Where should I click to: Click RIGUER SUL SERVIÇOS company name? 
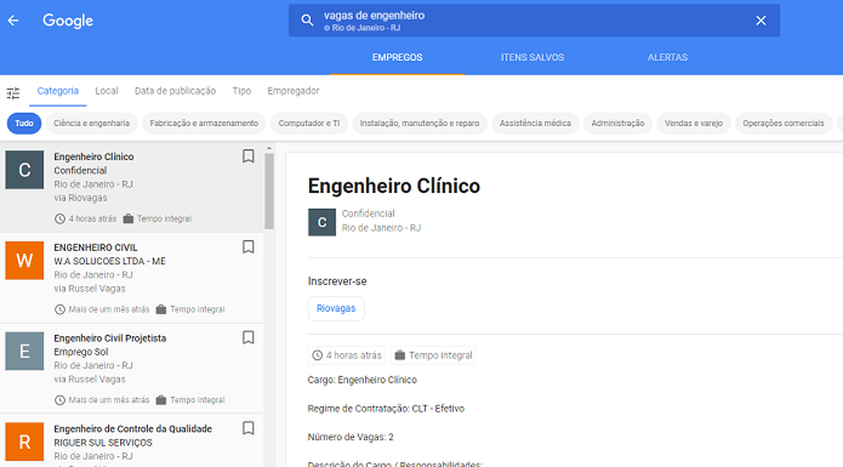click(x=103, y=442)
